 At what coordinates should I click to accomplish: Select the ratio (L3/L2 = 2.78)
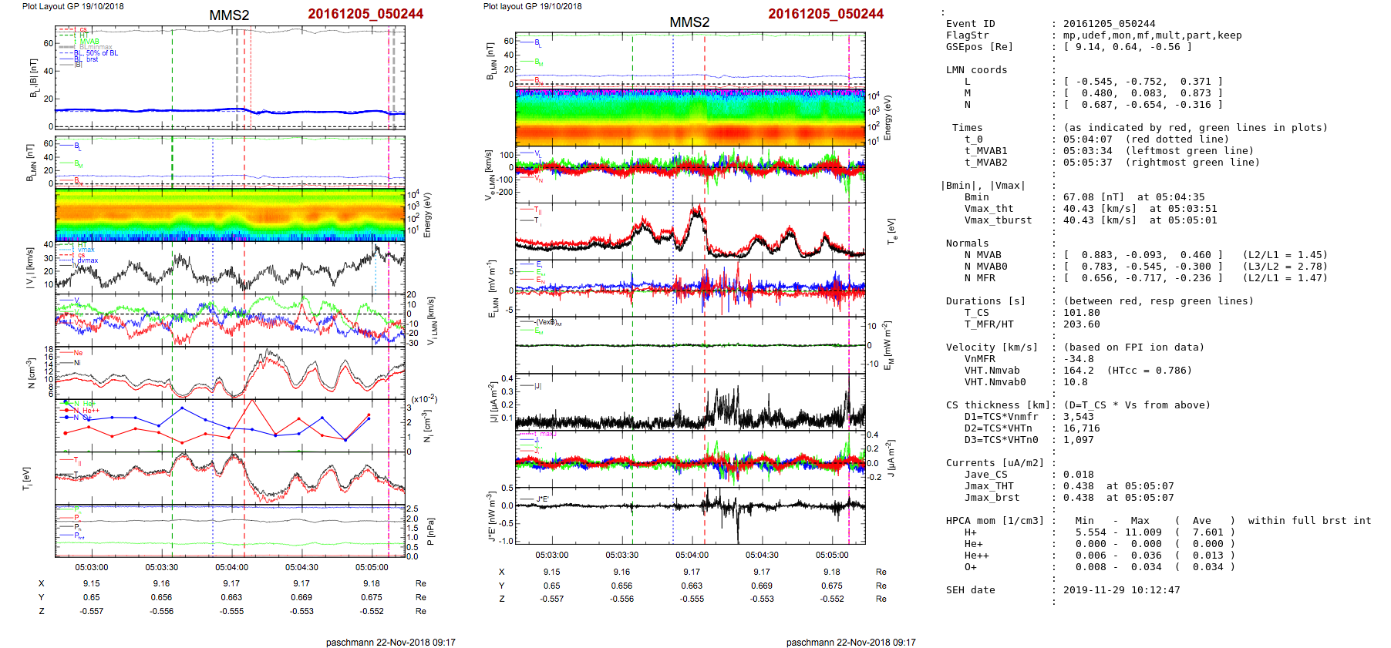1285,267
